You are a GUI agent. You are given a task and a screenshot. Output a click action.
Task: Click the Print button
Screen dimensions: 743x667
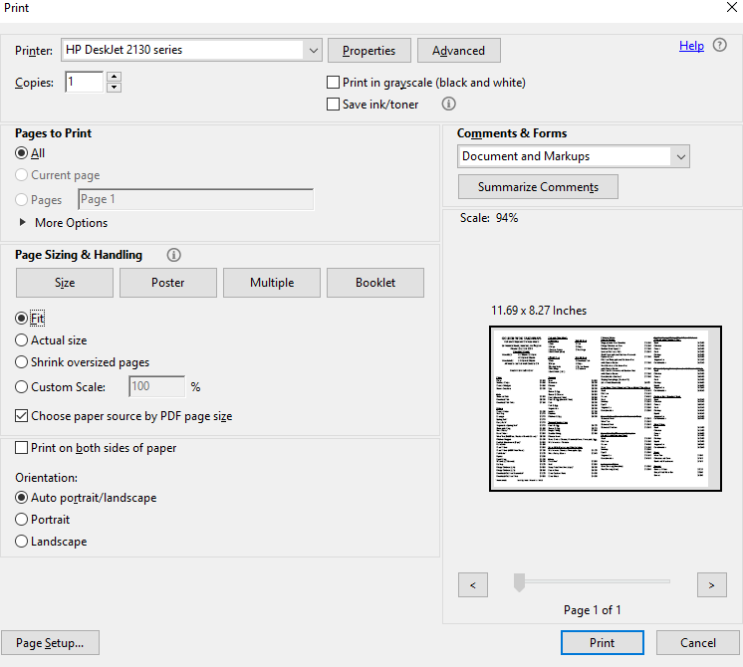tap(603, 643)
